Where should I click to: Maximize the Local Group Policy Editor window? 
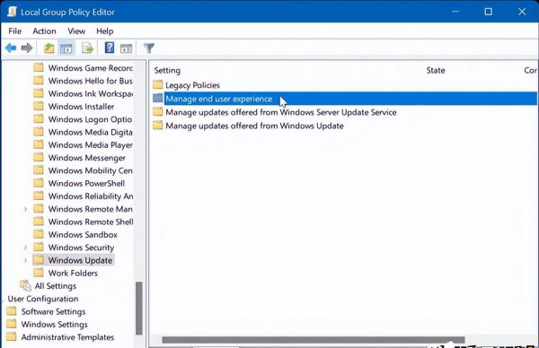(489, 12)
